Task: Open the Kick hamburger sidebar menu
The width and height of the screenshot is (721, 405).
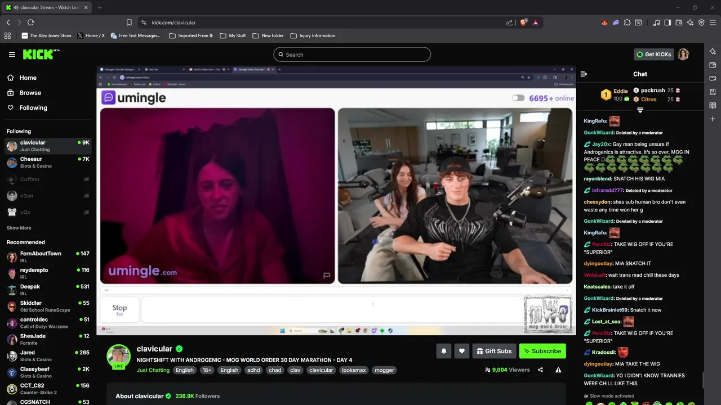Action: (x=12, y=55)
